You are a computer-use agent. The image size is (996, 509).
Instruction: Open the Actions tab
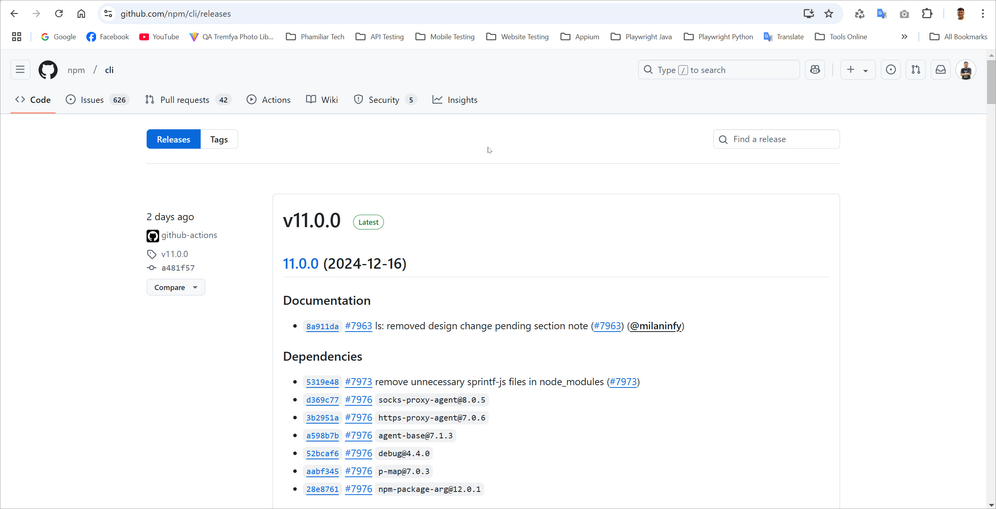coord(269,100)
